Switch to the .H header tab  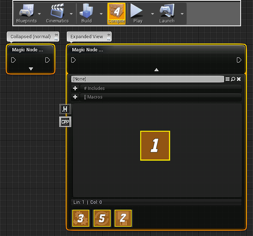(x=65, y=109)
